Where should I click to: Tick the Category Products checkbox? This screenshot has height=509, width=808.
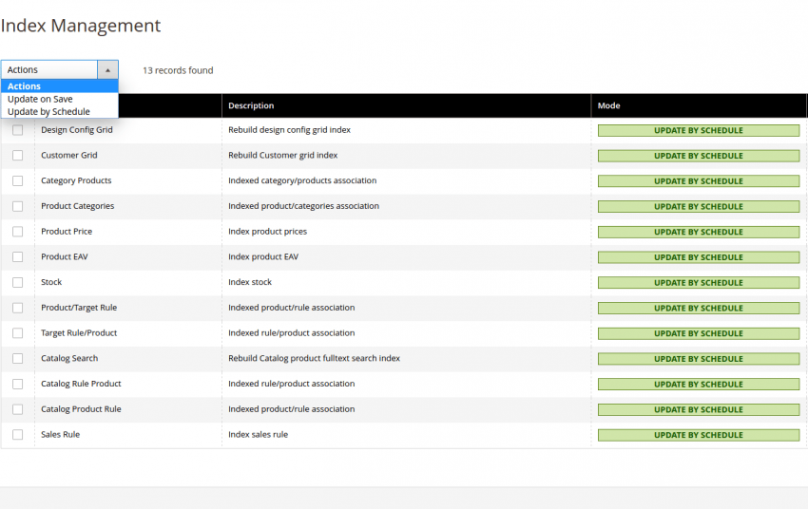point(17,180)
